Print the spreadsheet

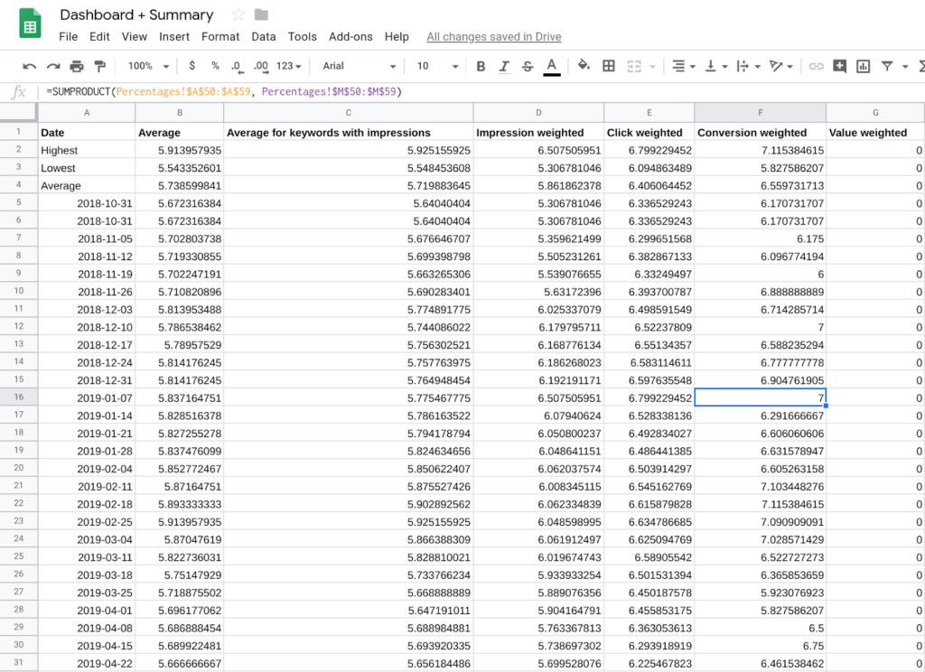(x=77, y=66)
